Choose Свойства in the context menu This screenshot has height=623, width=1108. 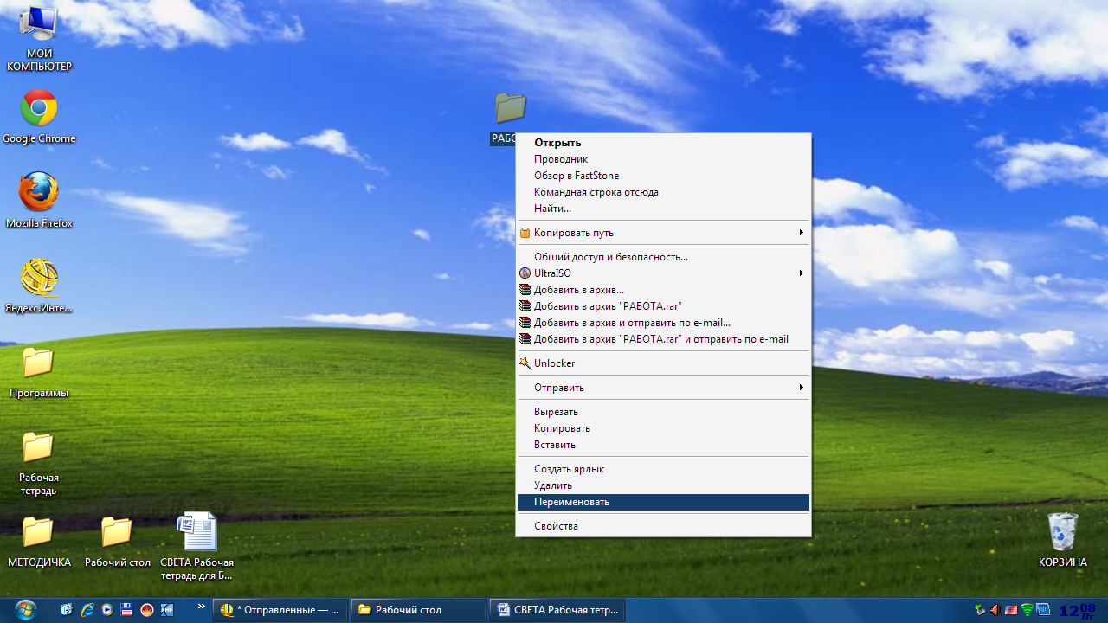[663, 526]
